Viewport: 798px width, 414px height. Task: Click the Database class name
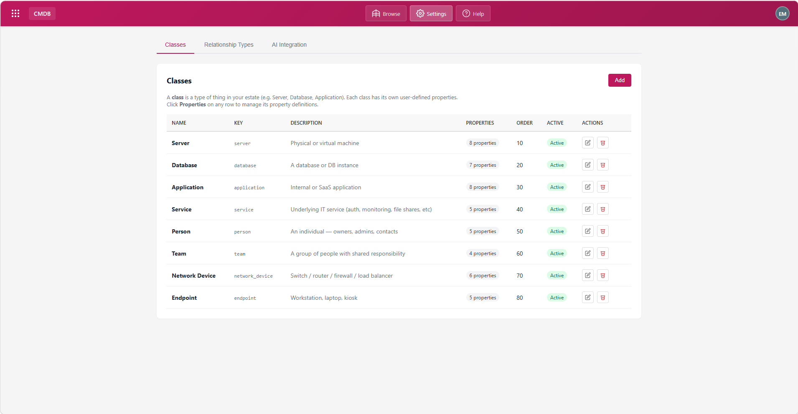[184, 165]
